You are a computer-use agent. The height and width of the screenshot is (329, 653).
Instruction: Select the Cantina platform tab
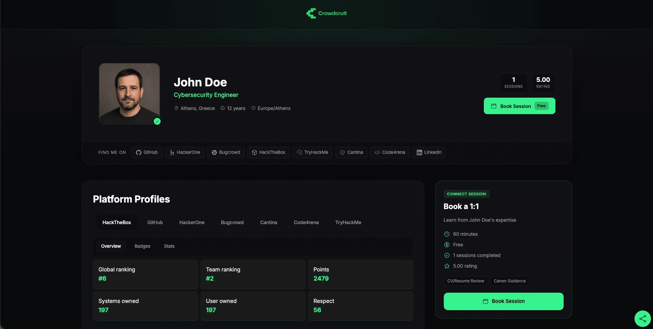point(269,222)
